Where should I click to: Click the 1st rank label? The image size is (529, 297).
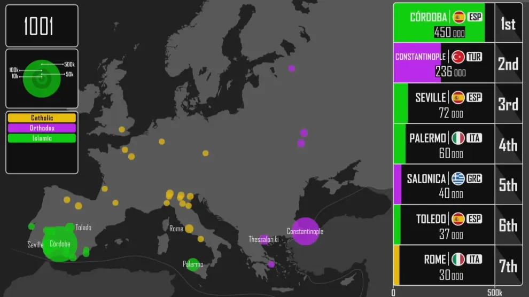click(x=508, y=24)
